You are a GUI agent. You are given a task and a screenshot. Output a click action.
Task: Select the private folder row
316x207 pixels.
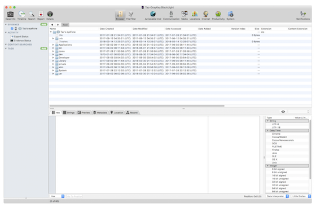coord(180,64)
